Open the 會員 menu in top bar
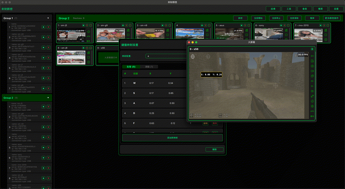Viewport: 345px width, 189px height. pyautogui.click(x=305, y=9)
